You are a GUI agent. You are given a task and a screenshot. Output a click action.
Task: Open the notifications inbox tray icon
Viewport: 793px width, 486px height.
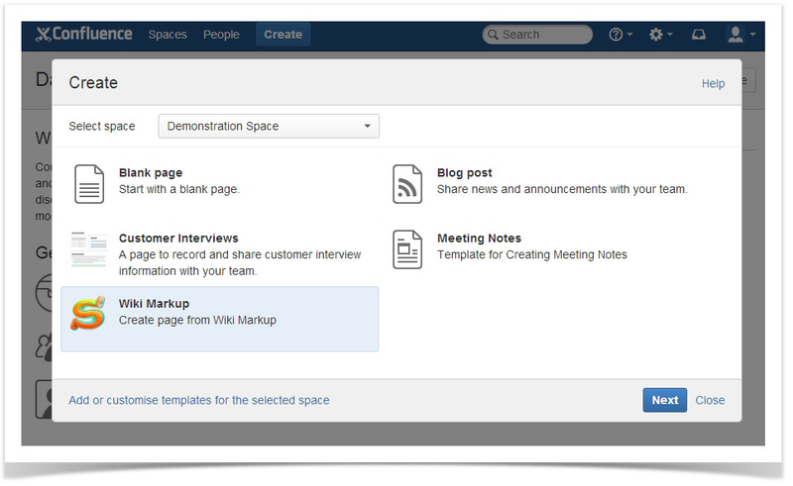coord(699,35)
